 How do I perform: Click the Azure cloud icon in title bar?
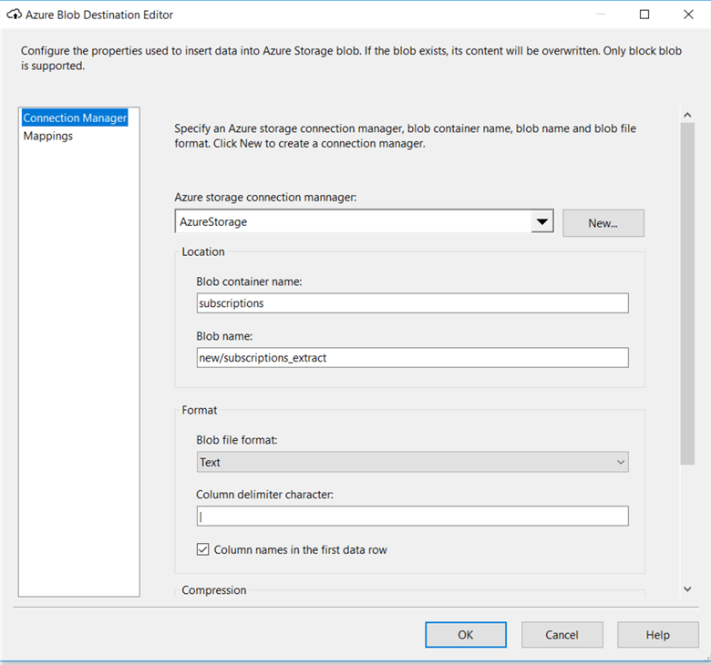[14, 15]
